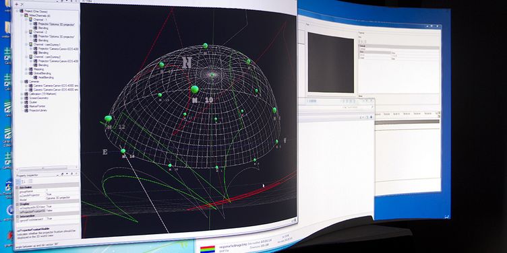Select the ScreenGeometry tree item
The width and height of the screenshot is (507, 253).
(38, 98)
